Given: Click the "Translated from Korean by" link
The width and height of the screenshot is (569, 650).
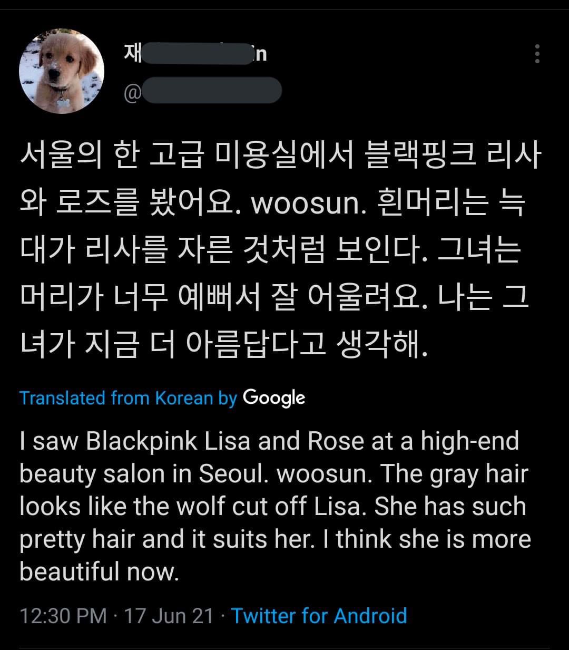Looking at the screenshot, I should (129, 397).
